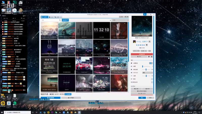
Task: Enable the flip checkbox
Action: 152,79
